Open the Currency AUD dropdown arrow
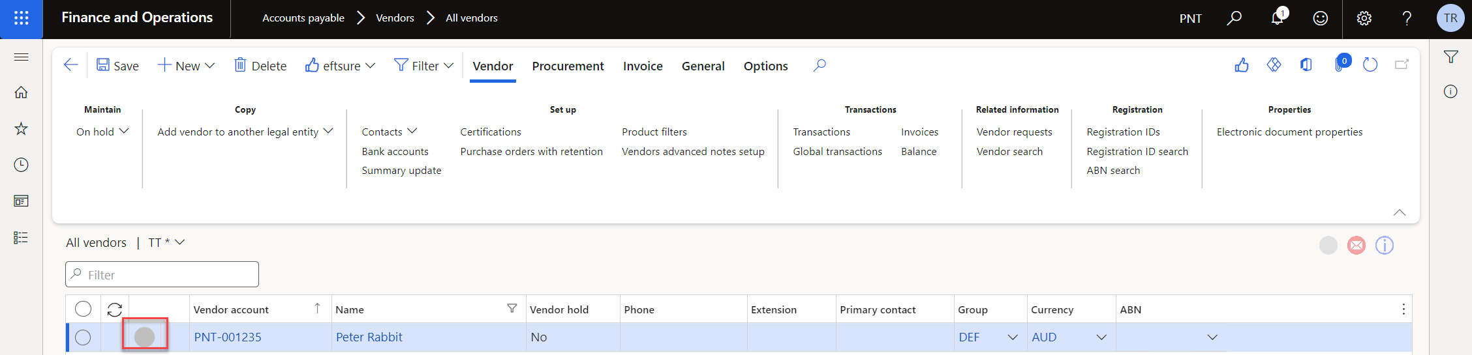1472x355 pixels. 1101,337
